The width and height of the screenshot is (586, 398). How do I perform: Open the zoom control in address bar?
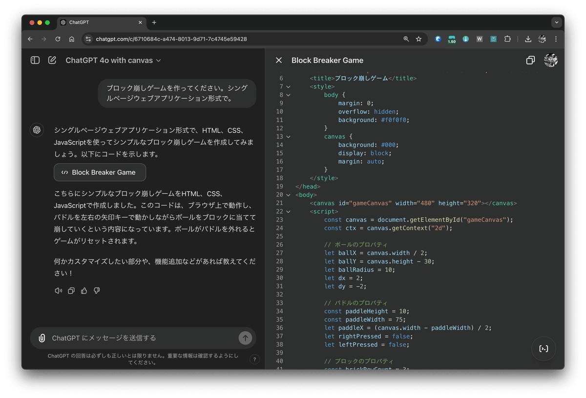point(406,39)
